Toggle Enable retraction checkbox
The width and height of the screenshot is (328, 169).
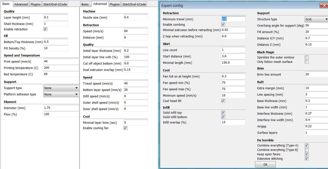(x=45, y=29)
